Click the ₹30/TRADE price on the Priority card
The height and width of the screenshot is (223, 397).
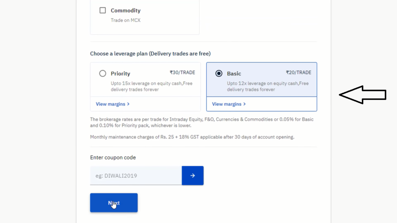pyautogui.click(x=182, y=72)
